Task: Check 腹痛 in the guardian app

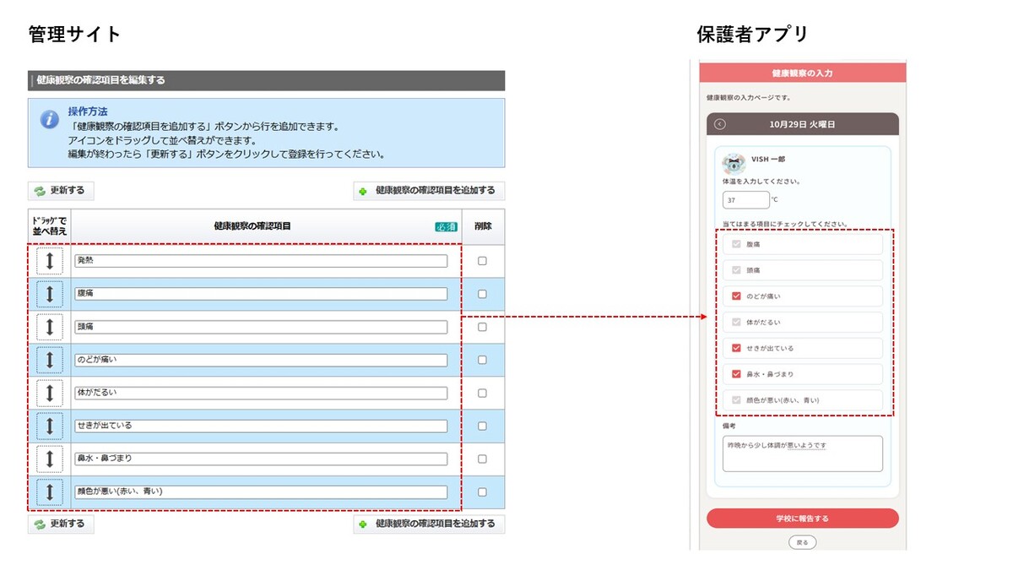Action: click(x=737, y=244)
